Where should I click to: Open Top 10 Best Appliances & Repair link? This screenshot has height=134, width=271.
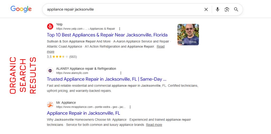pos(107,35)
